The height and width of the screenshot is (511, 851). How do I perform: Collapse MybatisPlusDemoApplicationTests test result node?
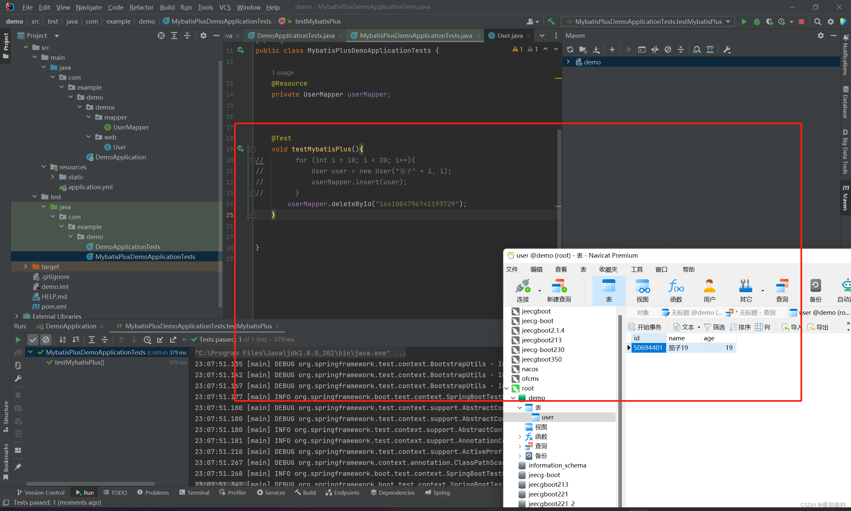tap(30, 352)
